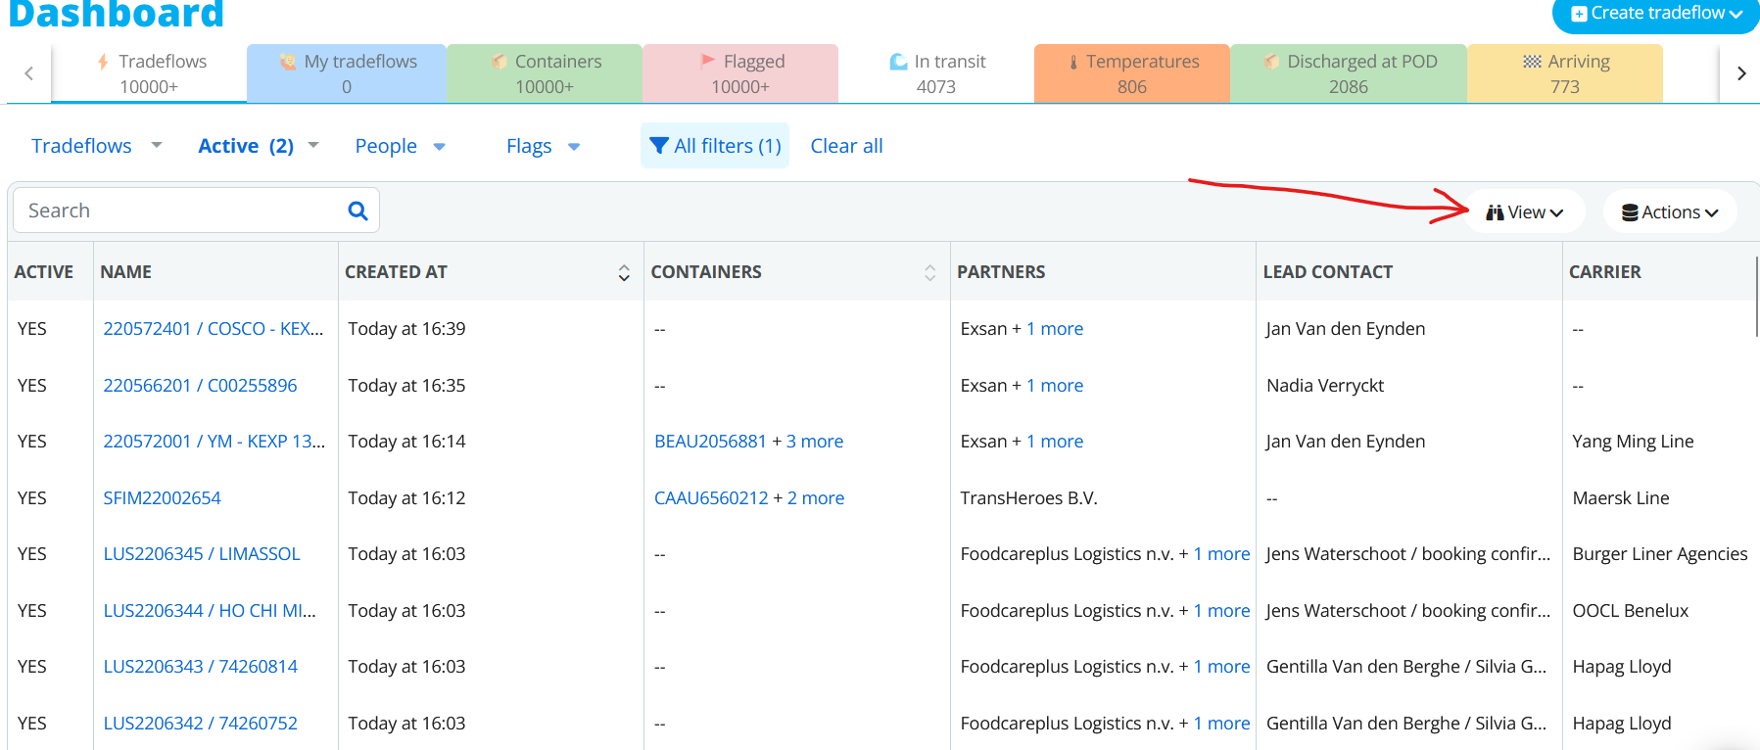Screen dimensions: 1760x750
Task: Open tradeflow SFIM22002654
Action: [162, 498]
